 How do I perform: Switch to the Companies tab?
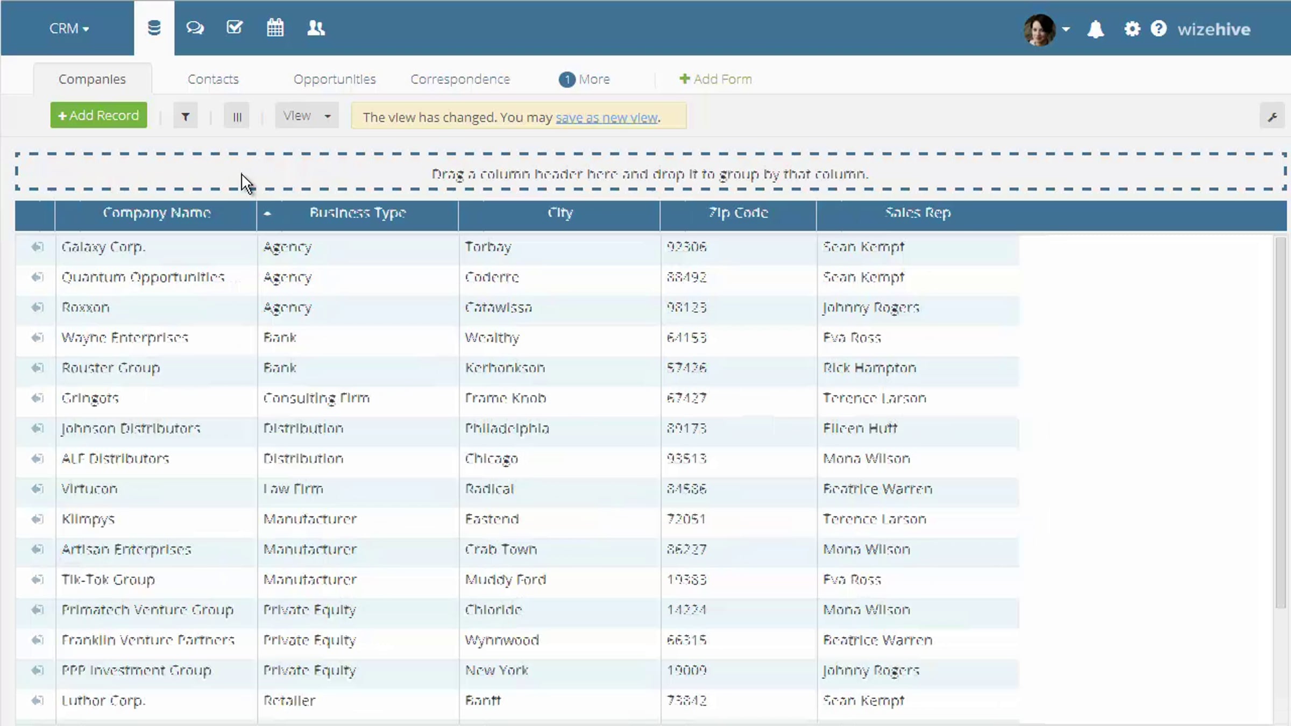click(92, 79)
